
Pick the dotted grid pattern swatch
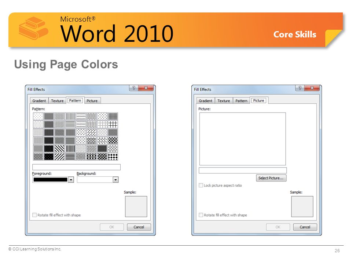[102, 124]
